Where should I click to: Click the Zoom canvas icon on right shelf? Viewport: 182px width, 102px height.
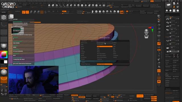click(159, 25)
